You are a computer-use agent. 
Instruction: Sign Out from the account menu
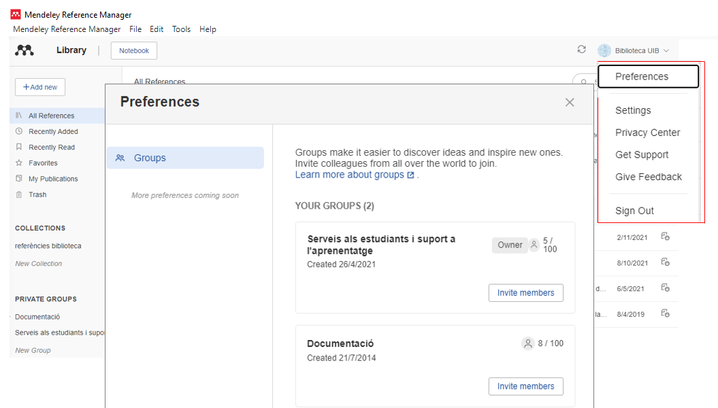pos(634,211)
